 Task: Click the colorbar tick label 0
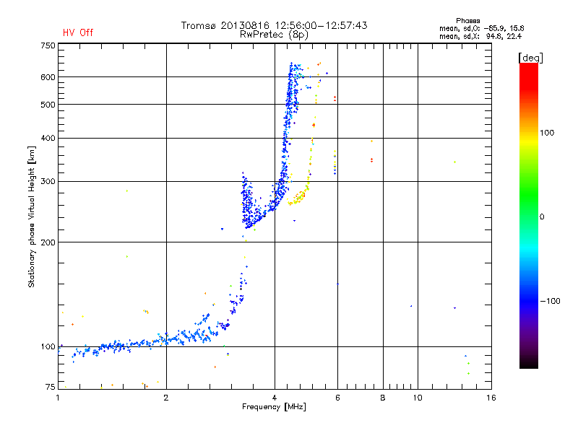coord(542,217)
